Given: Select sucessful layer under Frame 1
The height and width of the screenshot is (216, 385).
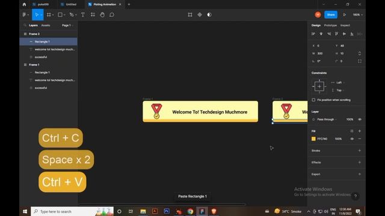Looking at the screenshot, I should (48, 88).
